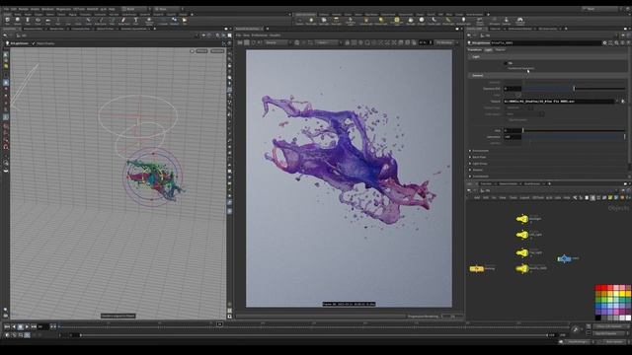
Task: Select the Box tool on the Create shelf
Action: (x=7, y=21)
